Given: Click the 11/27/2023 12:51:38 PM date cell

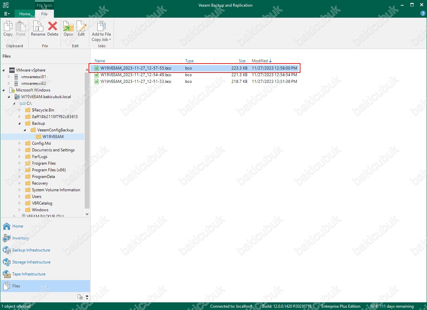Looking at the screenshot, I should (274, 81).
